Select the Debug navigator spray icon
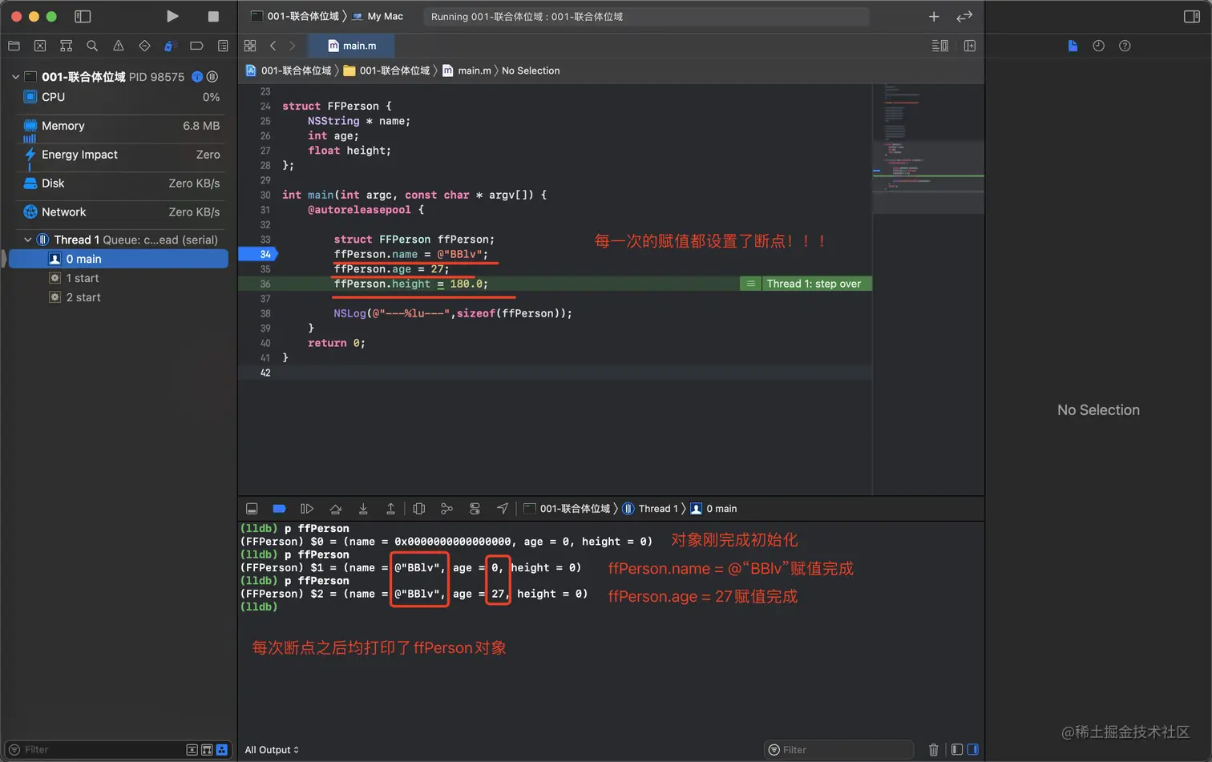 pyautogui.click(x=170, y=46)
